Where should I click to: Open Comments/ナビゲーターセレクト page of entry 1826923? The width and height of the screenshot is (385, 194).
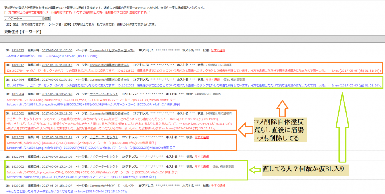point(112,50)
